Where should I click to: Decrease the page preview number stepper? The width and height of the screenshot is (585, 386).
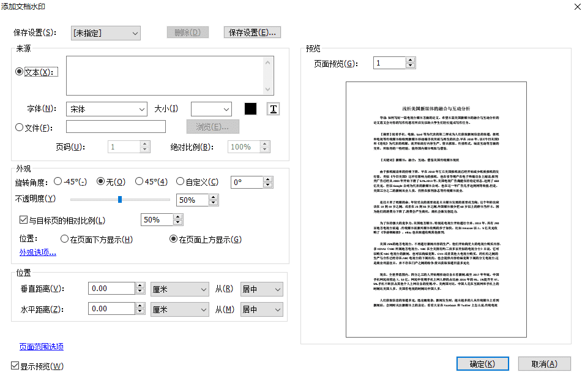(411, 66)
